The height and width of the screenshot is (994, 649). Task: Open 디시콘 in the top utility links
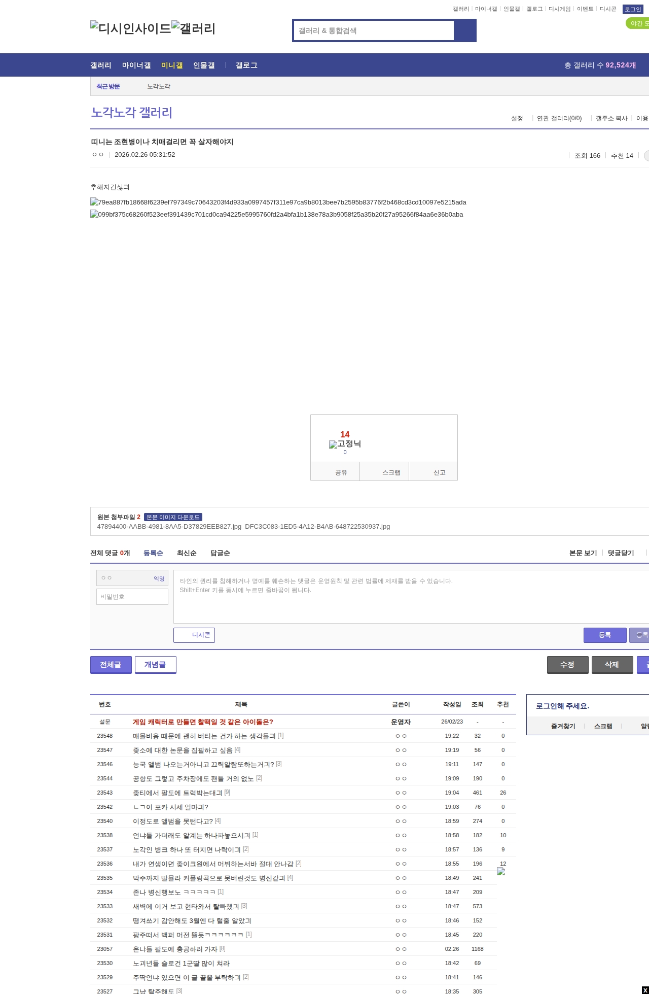coord(608,9)
